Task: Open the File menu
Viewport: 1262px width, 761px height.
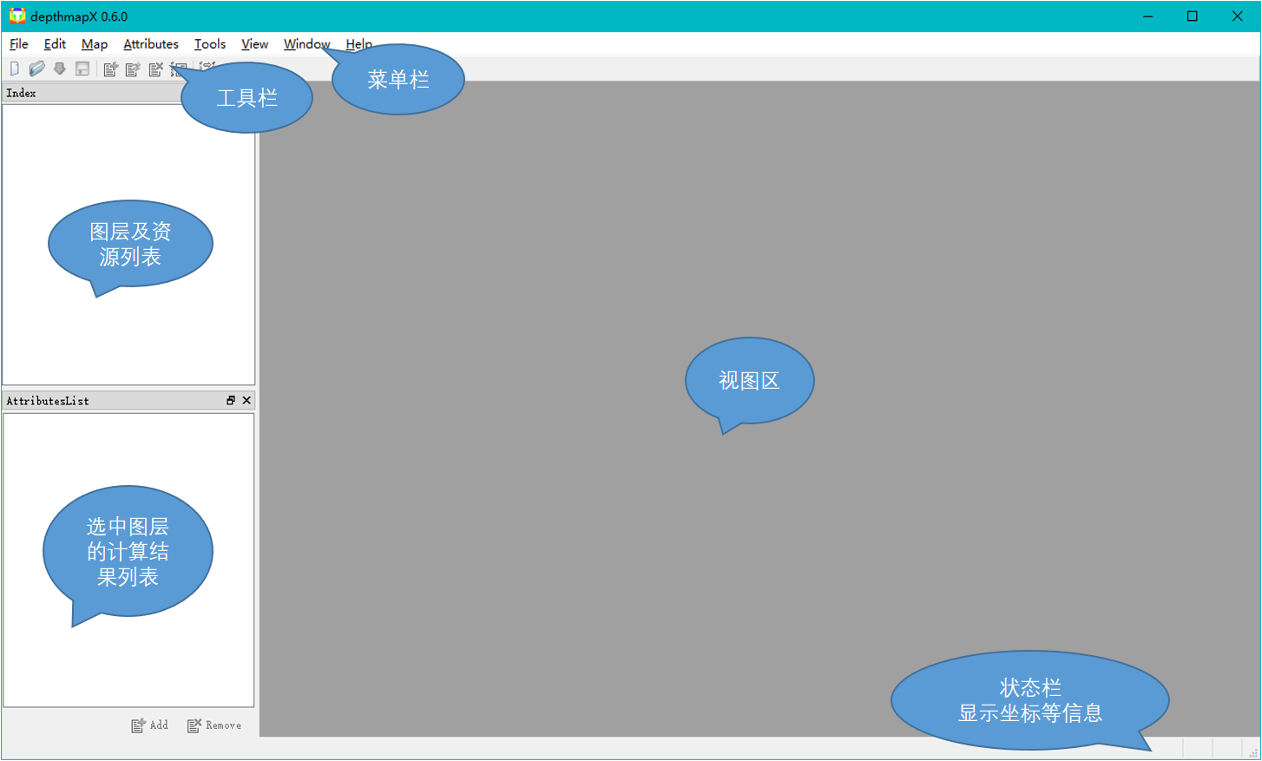Action: [17, 43]
